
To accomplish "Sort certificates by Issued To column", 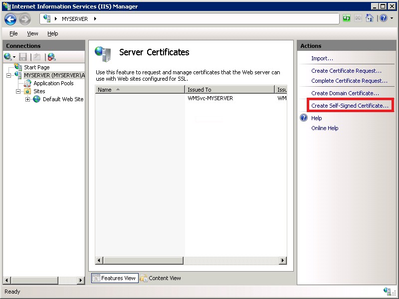I will point(230,90).
